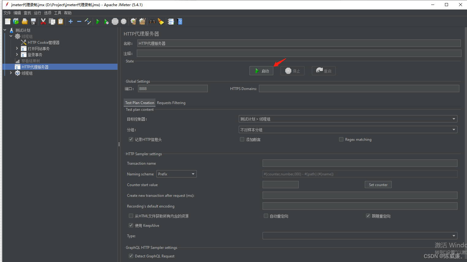The height and width of the screenshot is (262, 467).
Task: Select 登录事务 controller node
Action: coord(35,55)
